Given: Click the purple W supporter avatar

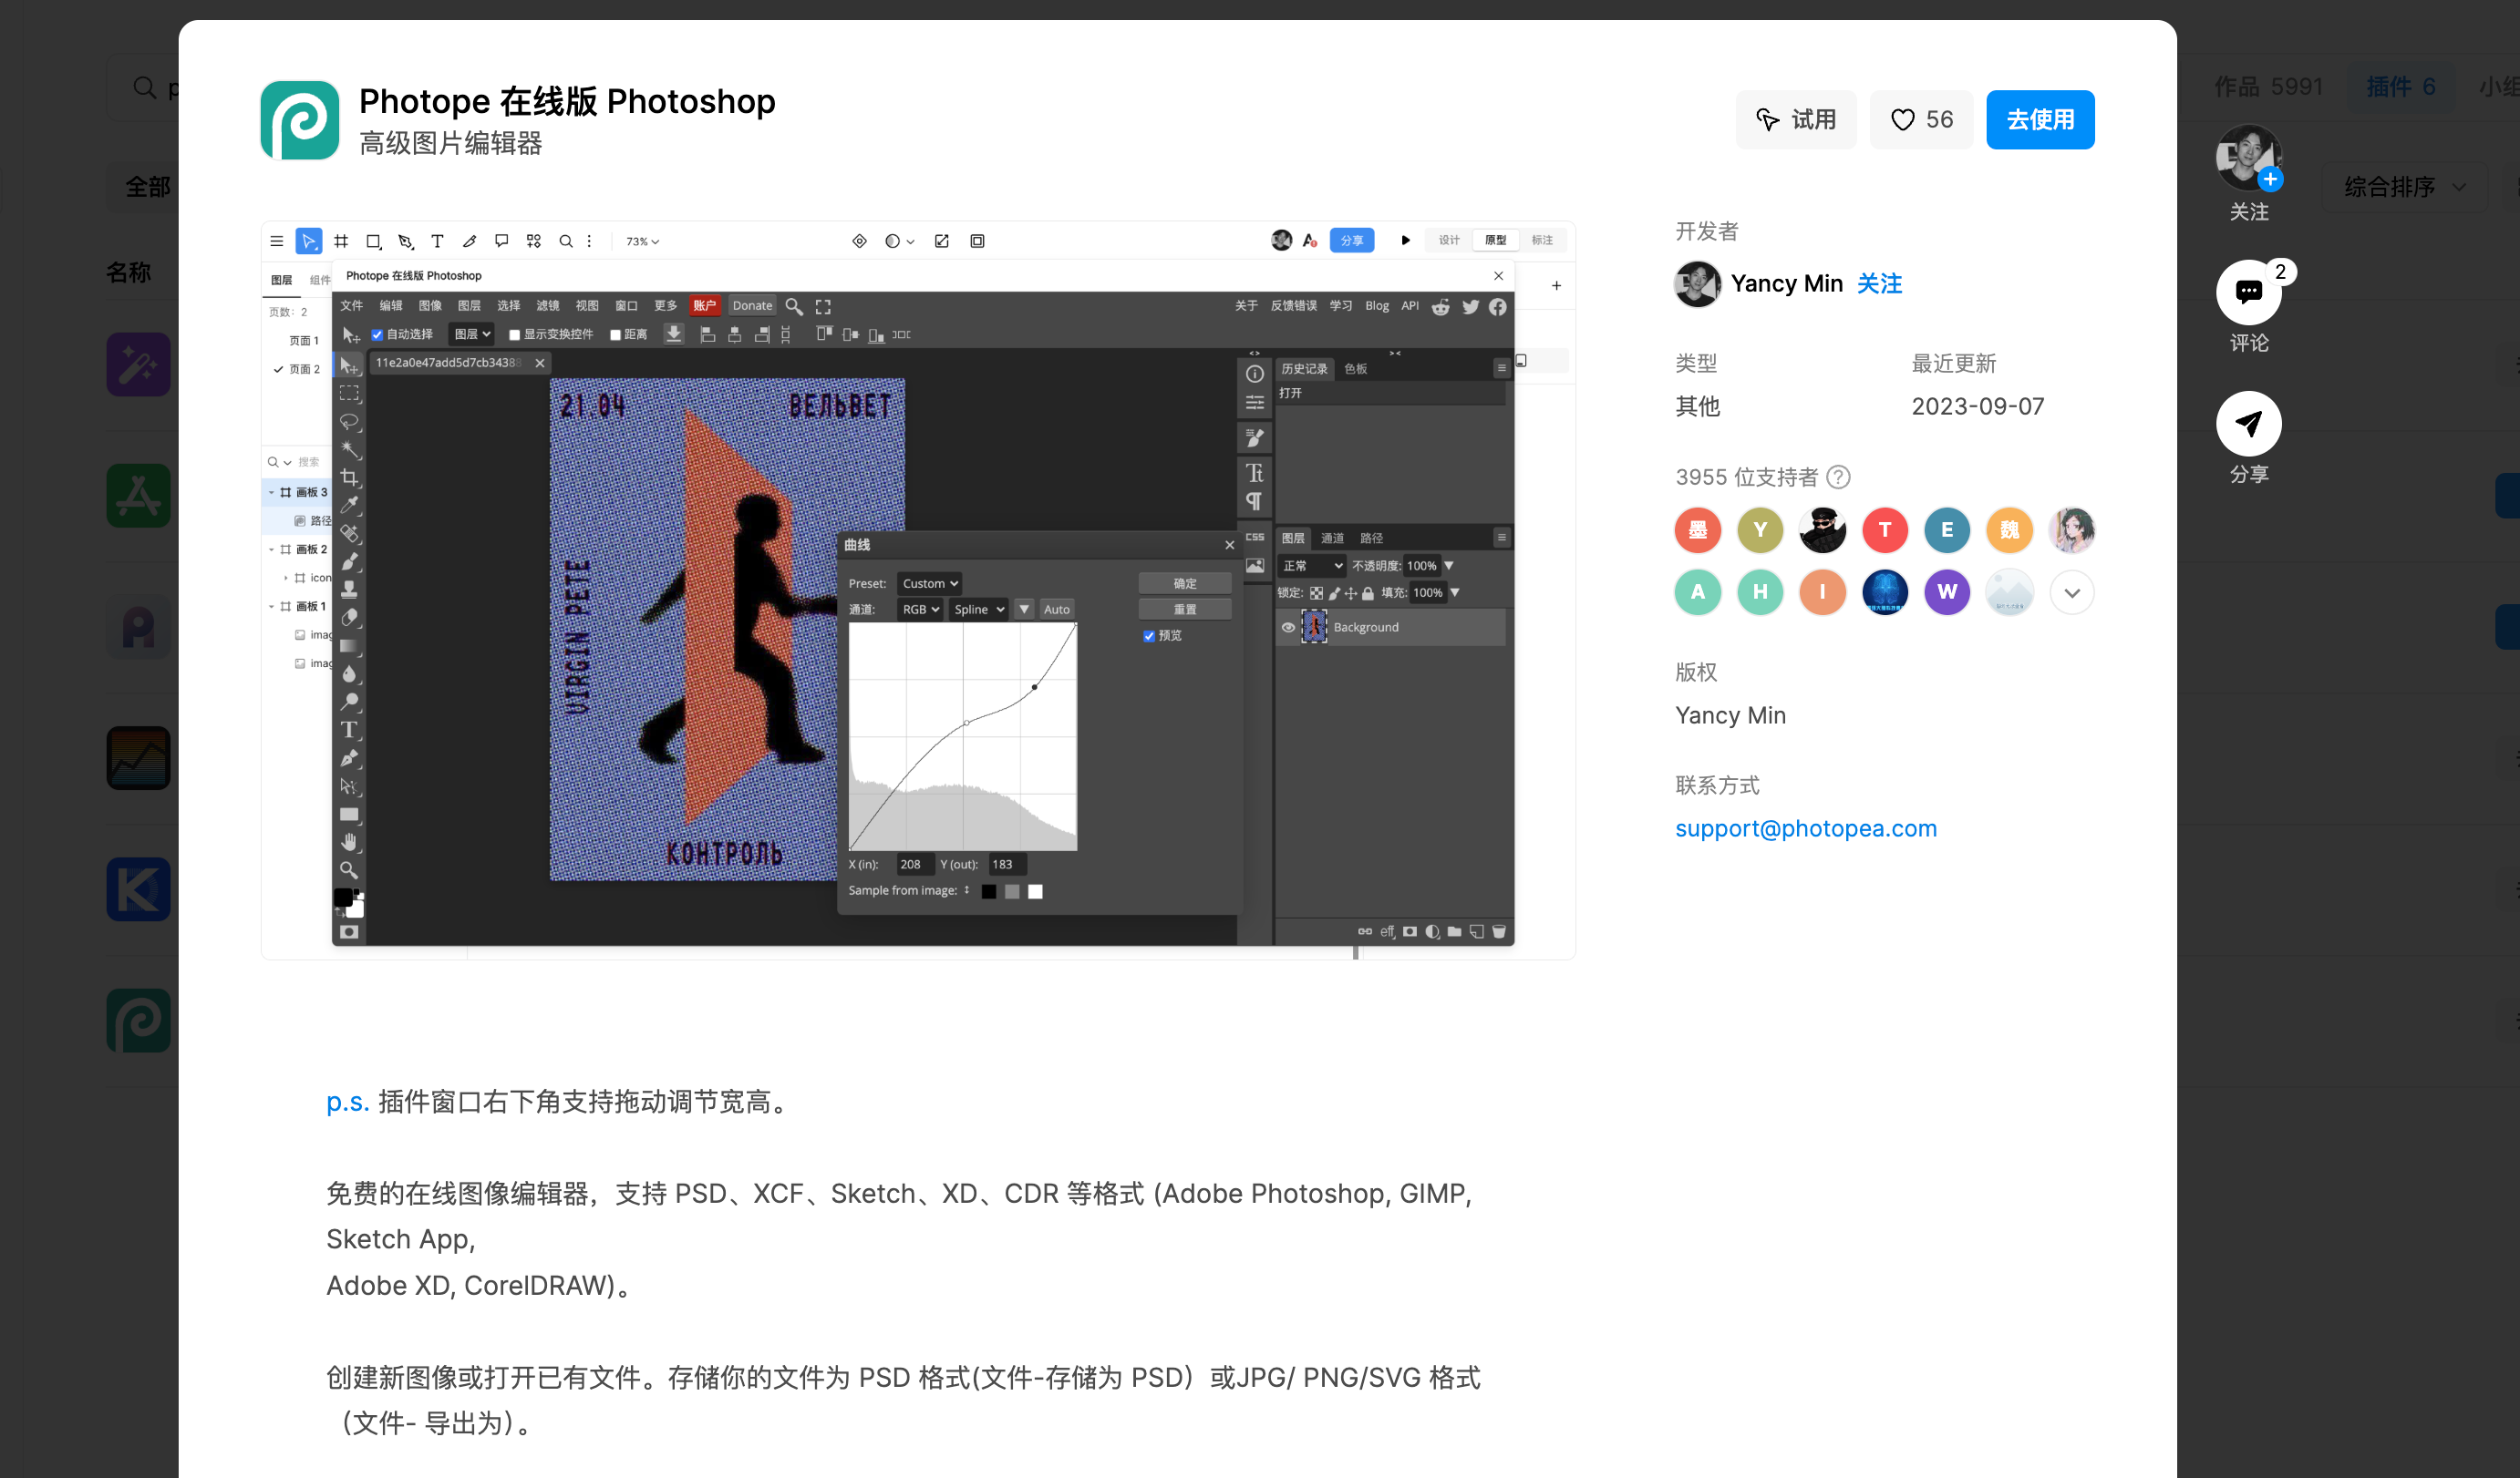Looking at the screenshot, I should [x=1947, y=592].
